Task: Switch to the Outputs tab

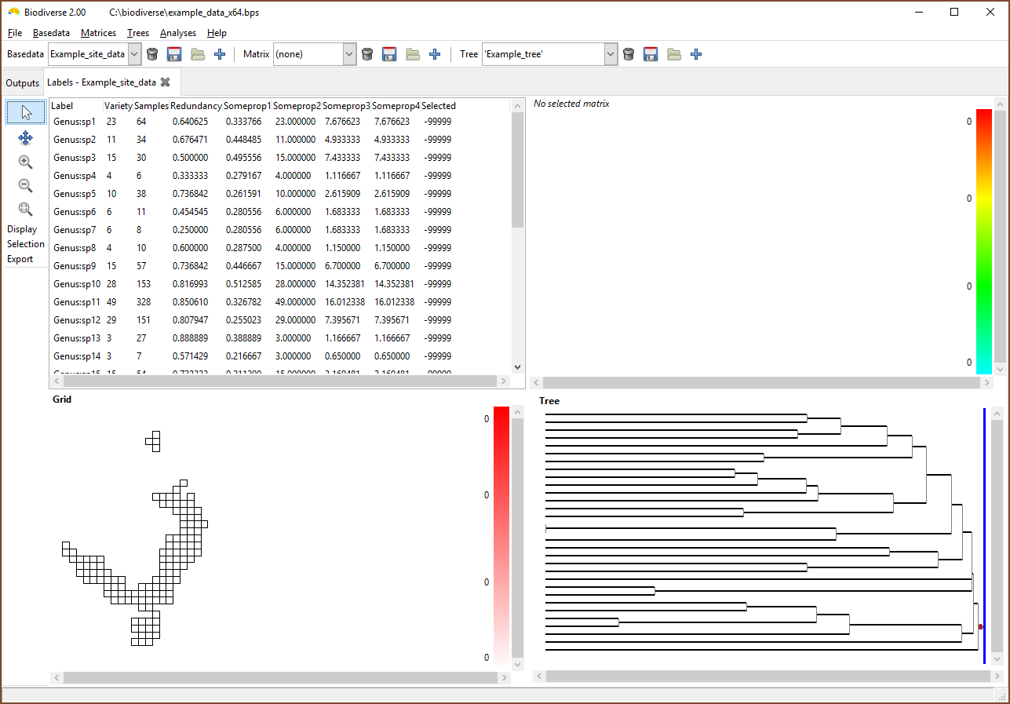Action: pos(22,82)
